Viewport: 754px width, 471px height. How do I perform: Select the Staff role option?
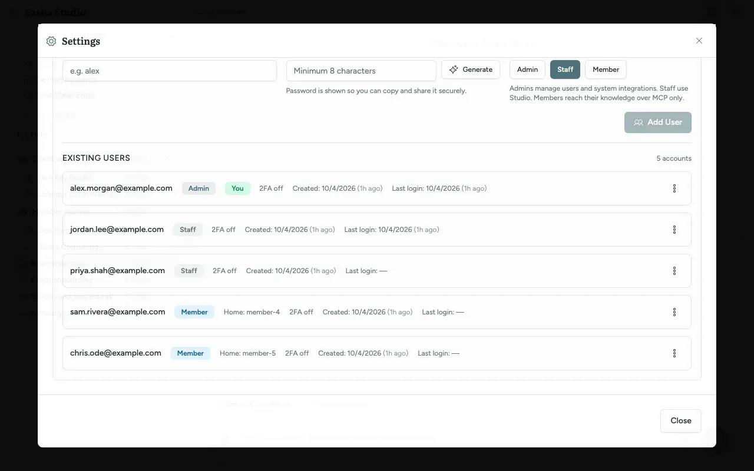point(565,69)
